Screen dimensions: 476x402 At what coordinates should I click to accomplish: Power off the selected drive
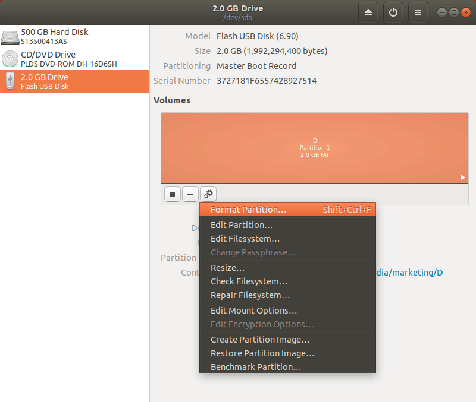pyautogui.click(x=393, y=12)
